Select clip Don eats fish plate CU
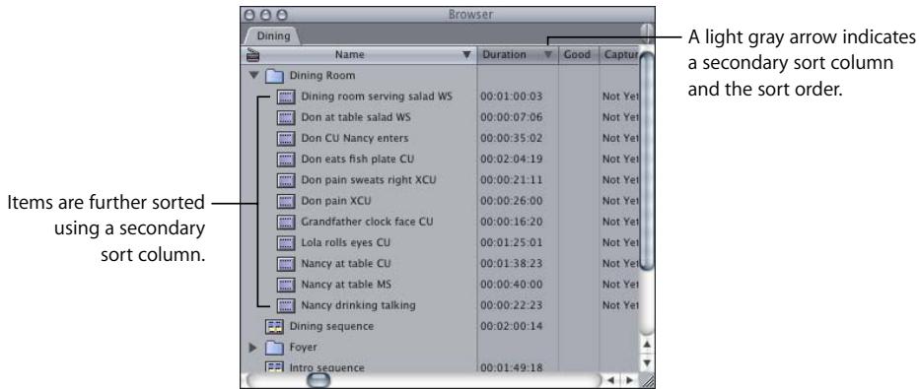The height and width of the screenshot is (389, 919). 358,160
